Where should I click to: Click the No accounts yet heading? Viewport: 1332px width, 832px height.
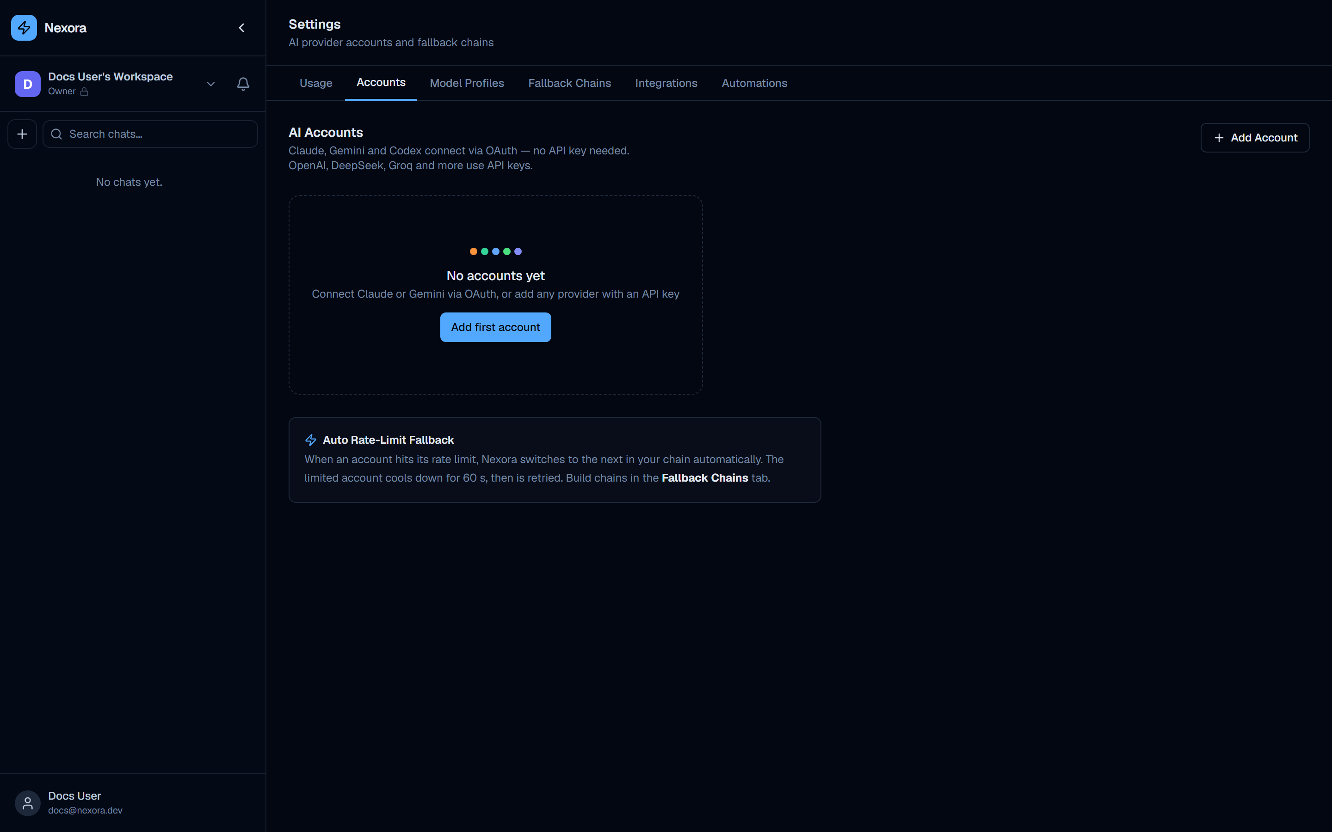[x=495, y=275]
